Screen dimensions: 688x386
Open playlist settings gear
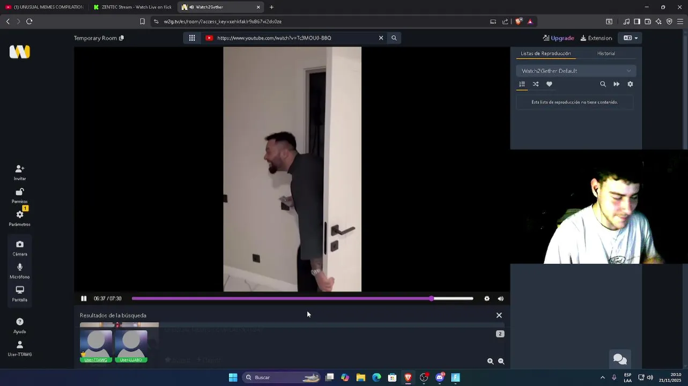click(x=631, y=84)
